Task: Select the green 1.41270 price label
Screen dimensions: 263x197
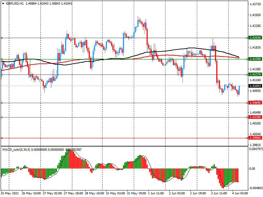Action: pyautogui.click(x=255, y=75)
